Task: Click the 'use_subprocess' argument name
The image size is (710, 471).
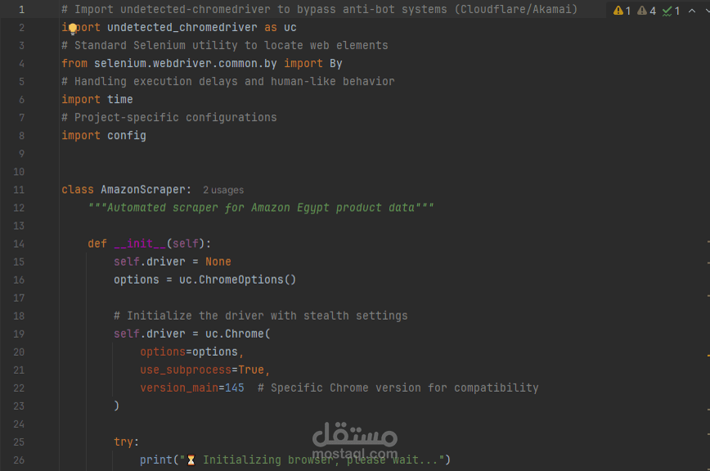Action: tap(186, 370)
